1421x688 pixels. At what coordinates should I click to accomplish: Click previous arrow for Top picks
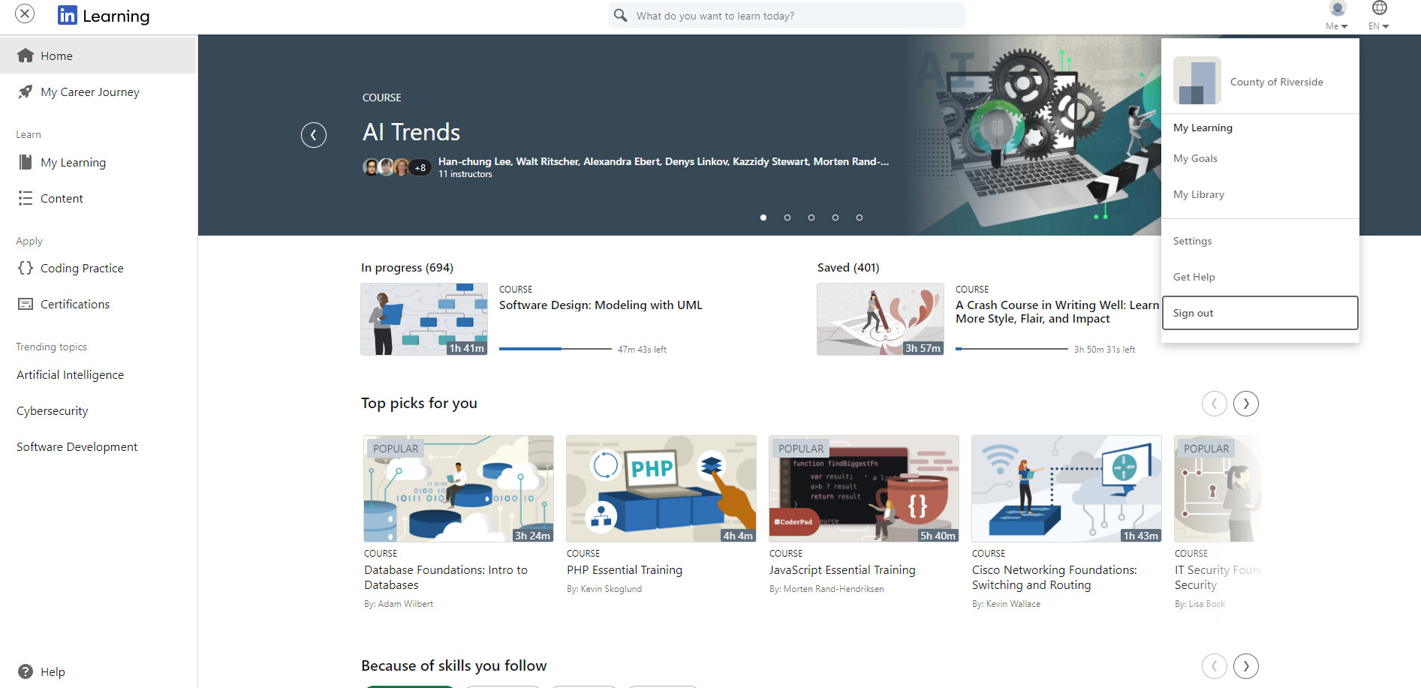[1214, 404]
